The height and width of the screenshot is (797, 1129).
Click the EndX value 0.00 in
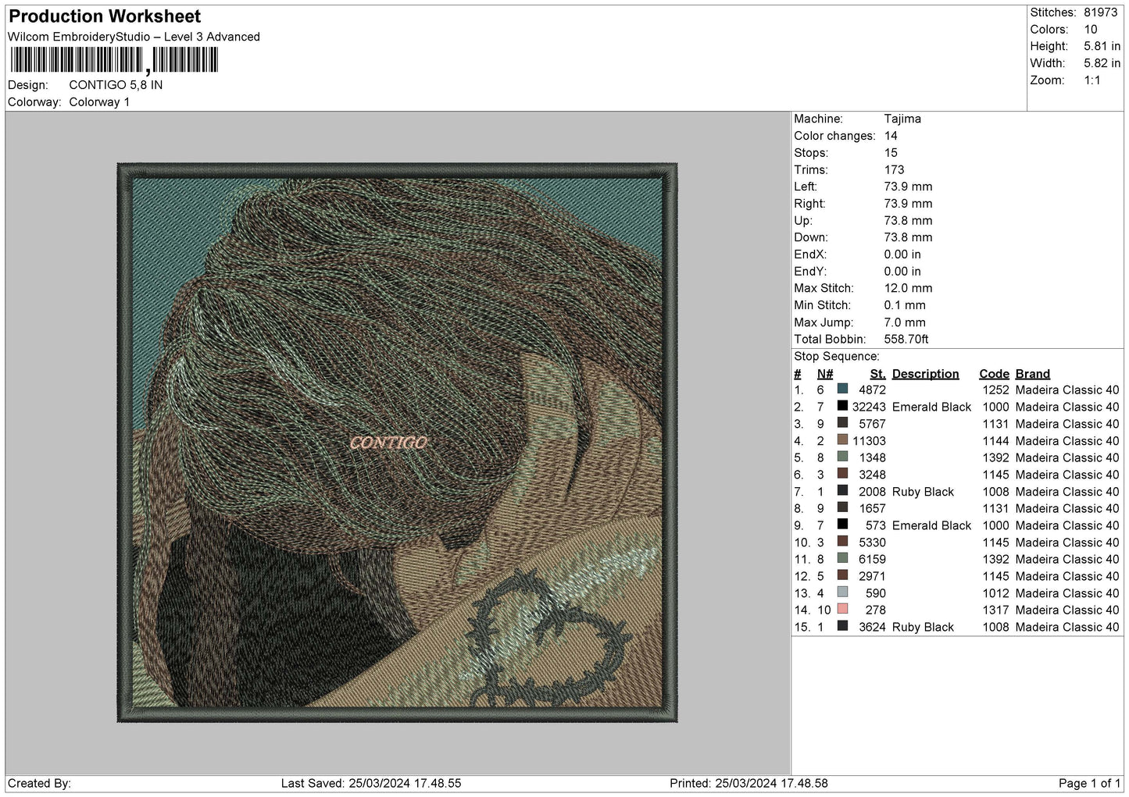click(902, 254)
